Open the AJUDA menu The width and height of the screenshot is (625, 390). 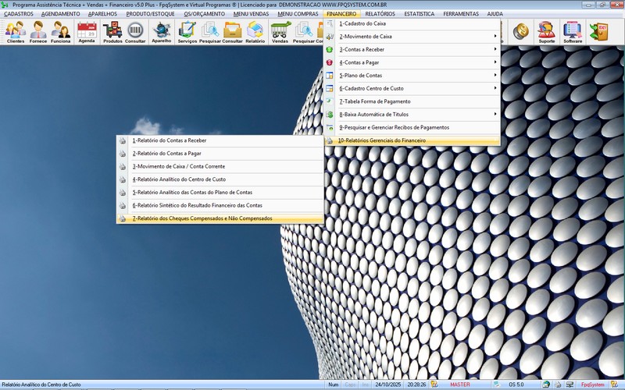click(x=495, y=14)
